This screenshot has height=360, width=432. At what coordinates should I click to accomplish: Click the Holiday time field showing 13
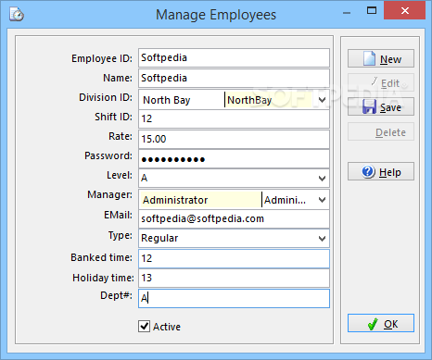(234, 279)
